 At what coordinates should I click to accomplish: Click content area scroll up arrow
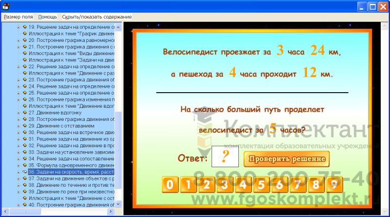pos(384,26)
